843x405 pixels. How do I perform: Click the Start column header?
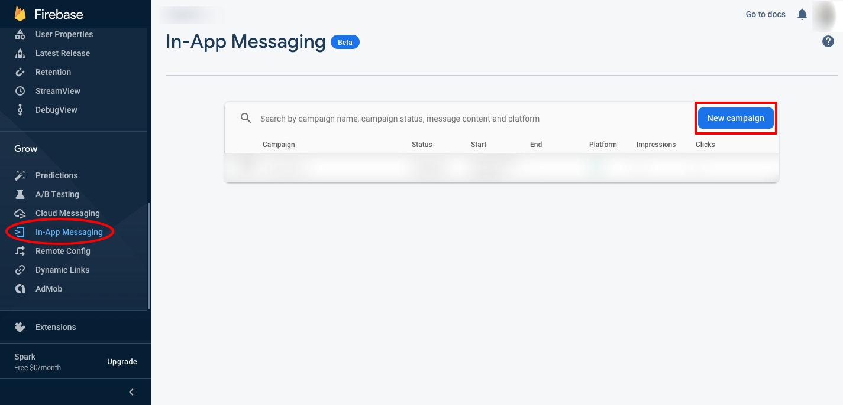479,145
